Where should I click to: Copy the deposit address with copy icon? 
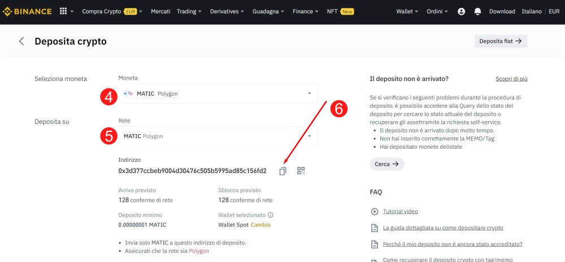click(283, 171)
